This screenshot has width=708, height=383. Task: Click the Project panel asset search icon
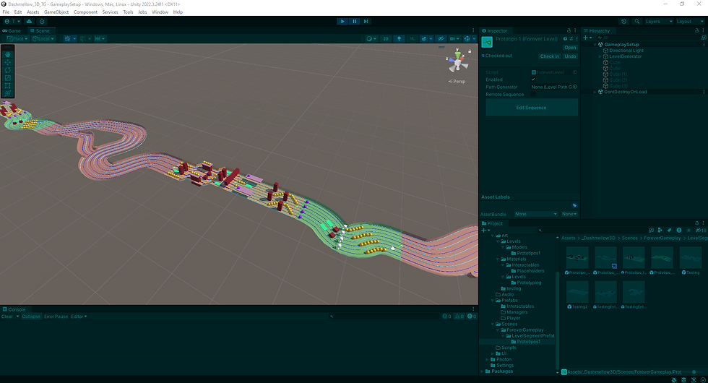(540, 231)
